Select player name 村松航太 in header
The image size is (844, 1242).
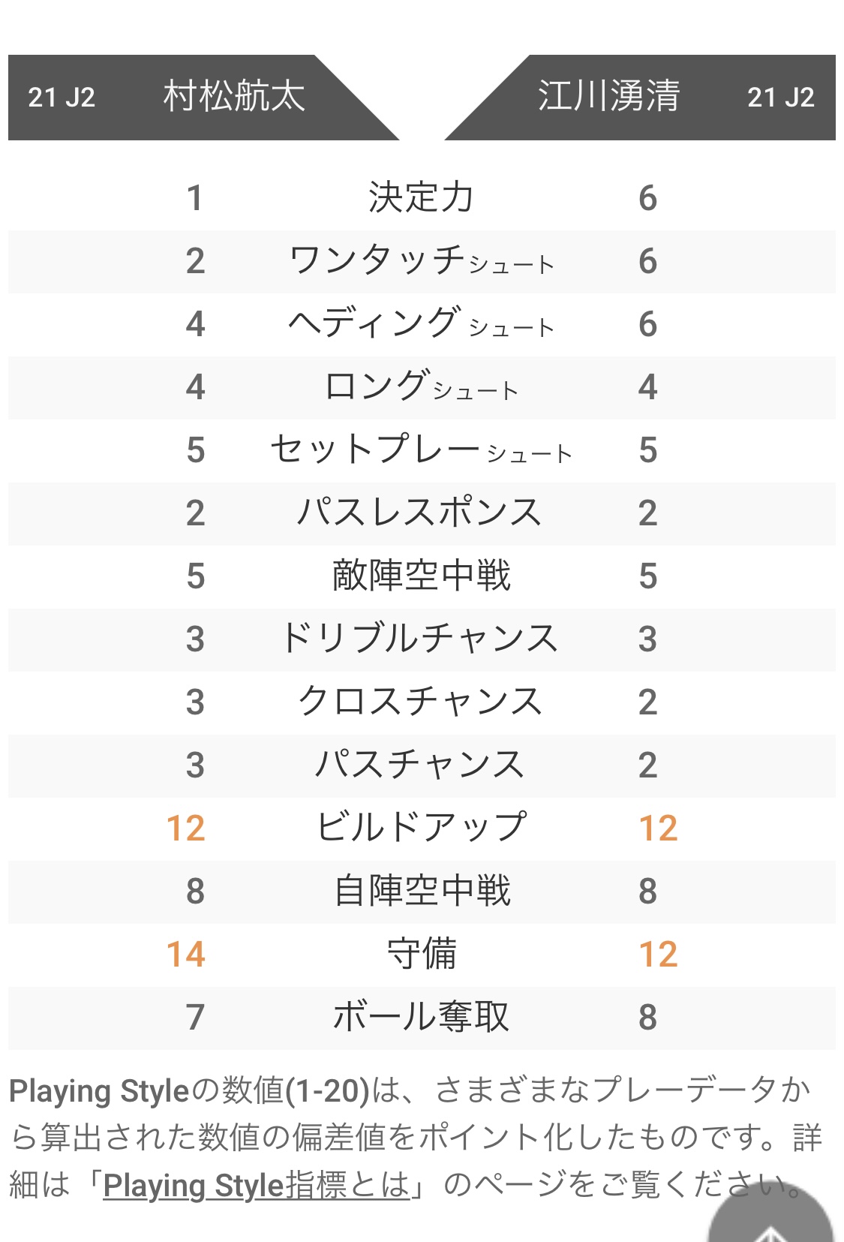(x=234, y=97)
